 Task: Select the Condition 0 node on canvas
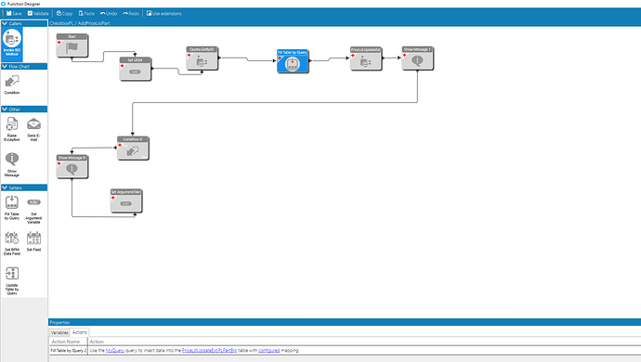[x=133, y=149]
